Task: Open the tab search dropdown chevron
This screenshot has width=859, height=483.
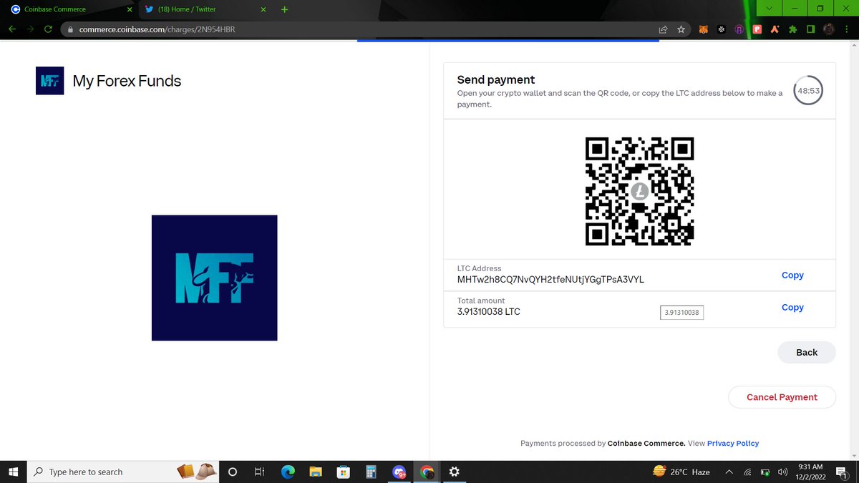Action: 769,9
